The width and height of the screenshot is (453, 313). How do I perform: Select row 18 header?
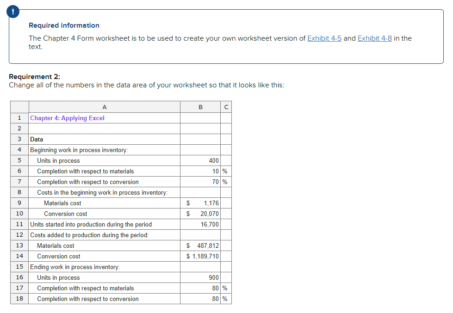pyautogui.click(x=19, y=299)
